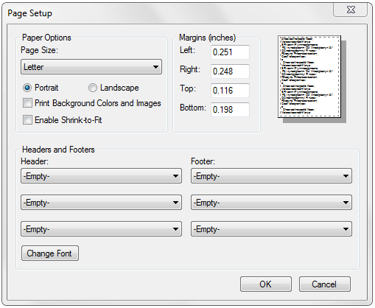The image size is (375, 308).
Task: Click the Change Font button
Action: [50, 253]
